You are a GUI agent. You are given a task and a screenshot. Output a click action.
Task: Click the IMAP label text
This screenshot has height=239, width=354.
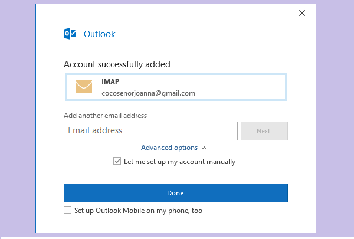(110, 82)
